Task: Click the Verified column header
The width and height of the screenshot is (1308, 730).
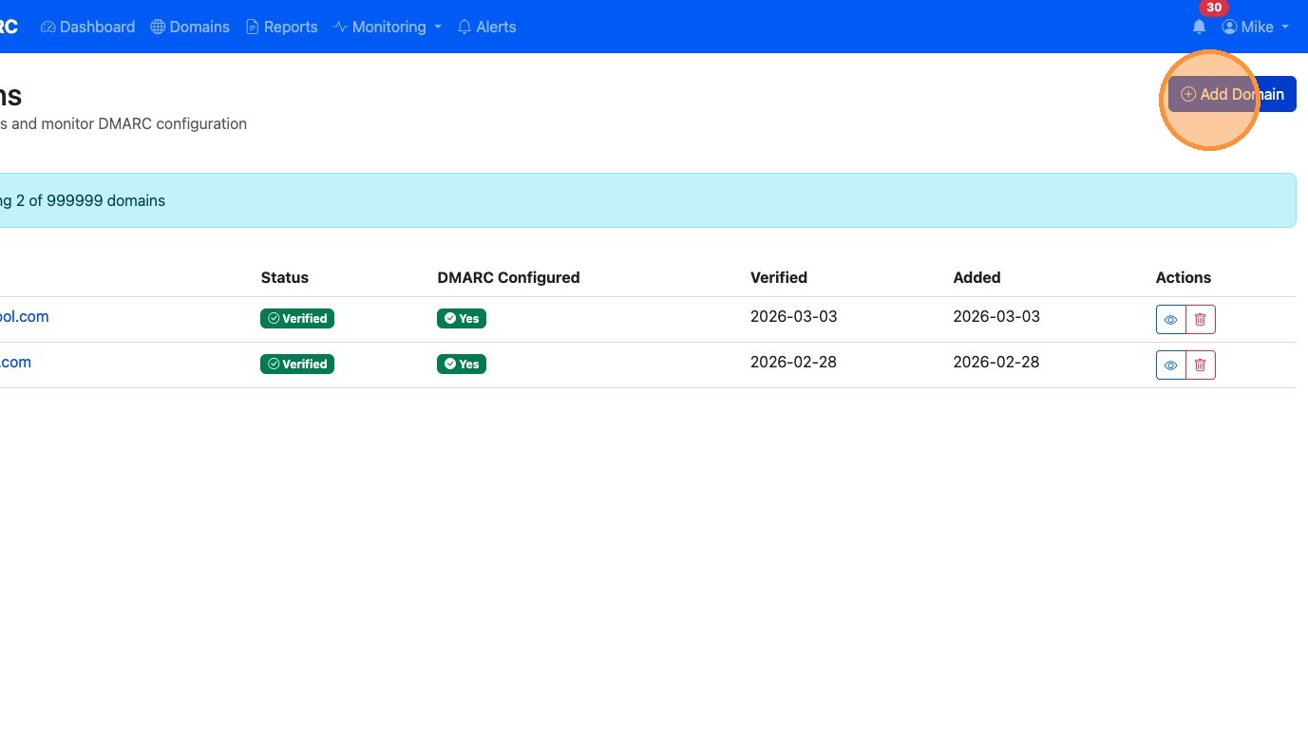Action: (779, 277)
